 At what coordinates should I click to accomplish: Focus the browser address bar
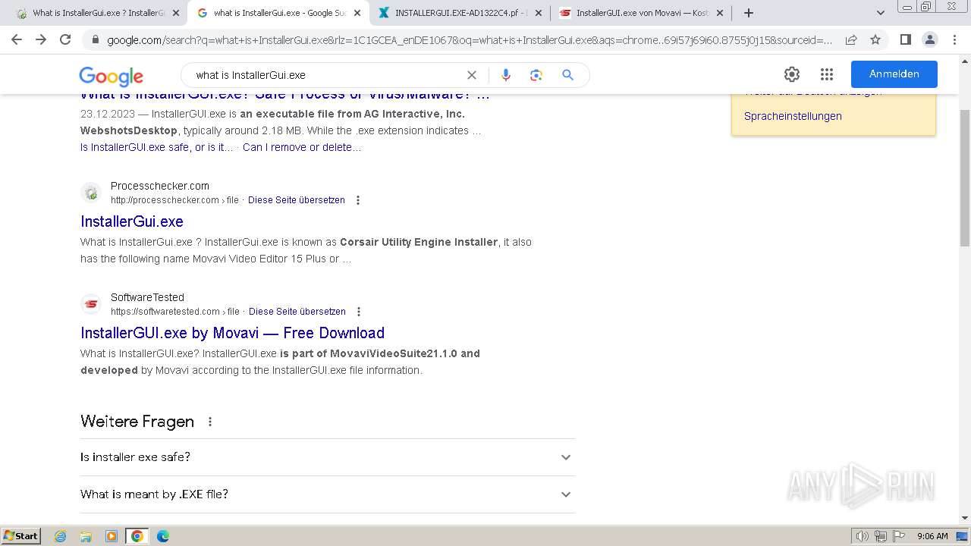coord(469,39)
